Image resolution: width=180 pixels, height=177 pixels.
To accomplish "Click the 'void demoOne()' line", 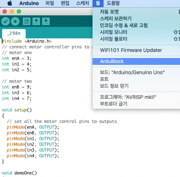I will pos(19,173).
